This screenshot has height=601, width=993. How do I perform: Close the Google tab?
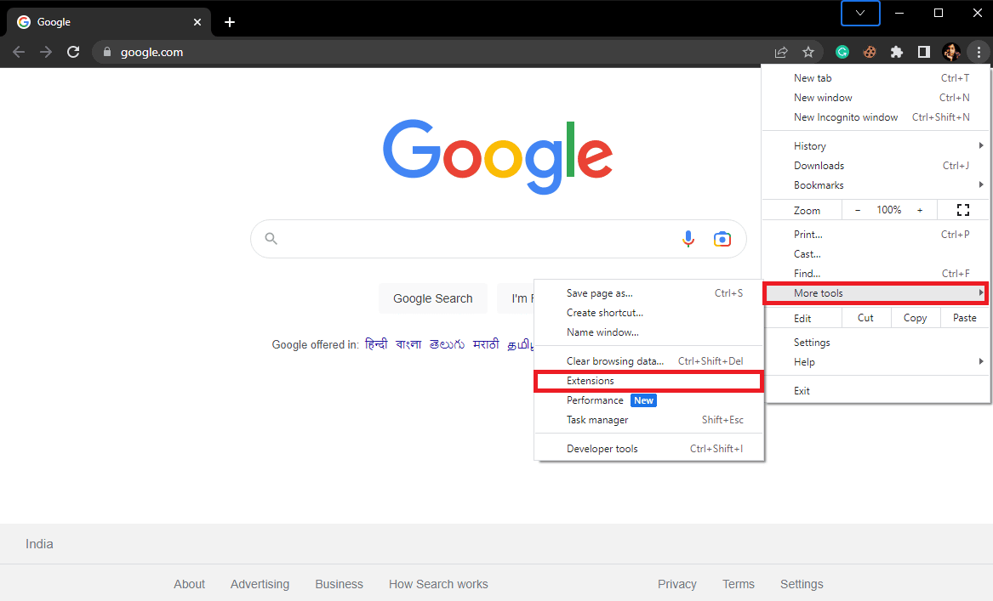pyautogui.click(x=197, y=22)
